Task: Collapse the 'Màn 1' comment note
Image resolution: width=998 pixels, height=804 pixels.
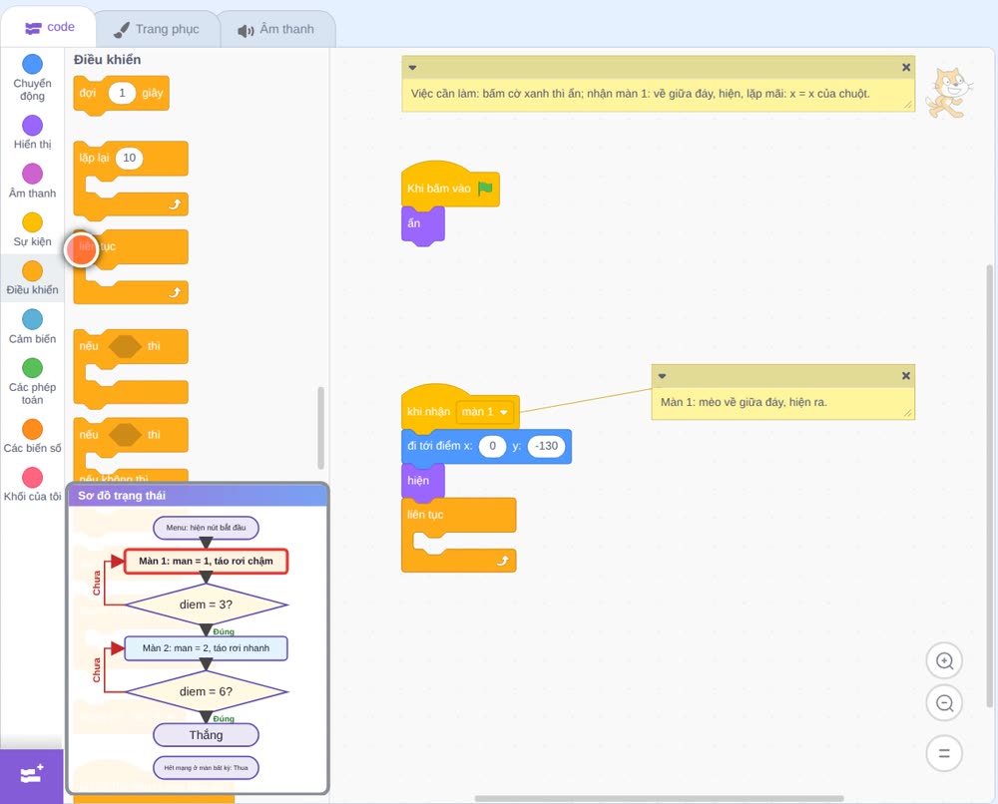Action: 662,376
